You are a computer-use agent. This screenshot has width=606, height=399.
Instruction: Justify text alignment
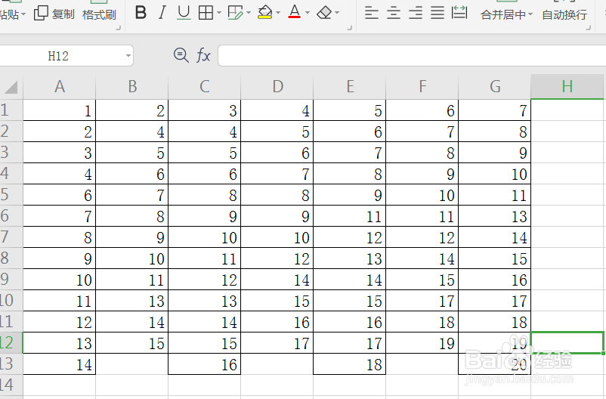point(437,13)
